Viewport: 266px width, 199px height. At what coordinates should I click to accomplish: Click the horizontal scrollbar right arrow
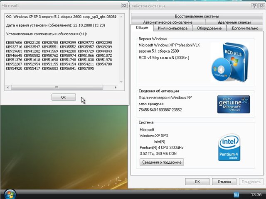116,87
